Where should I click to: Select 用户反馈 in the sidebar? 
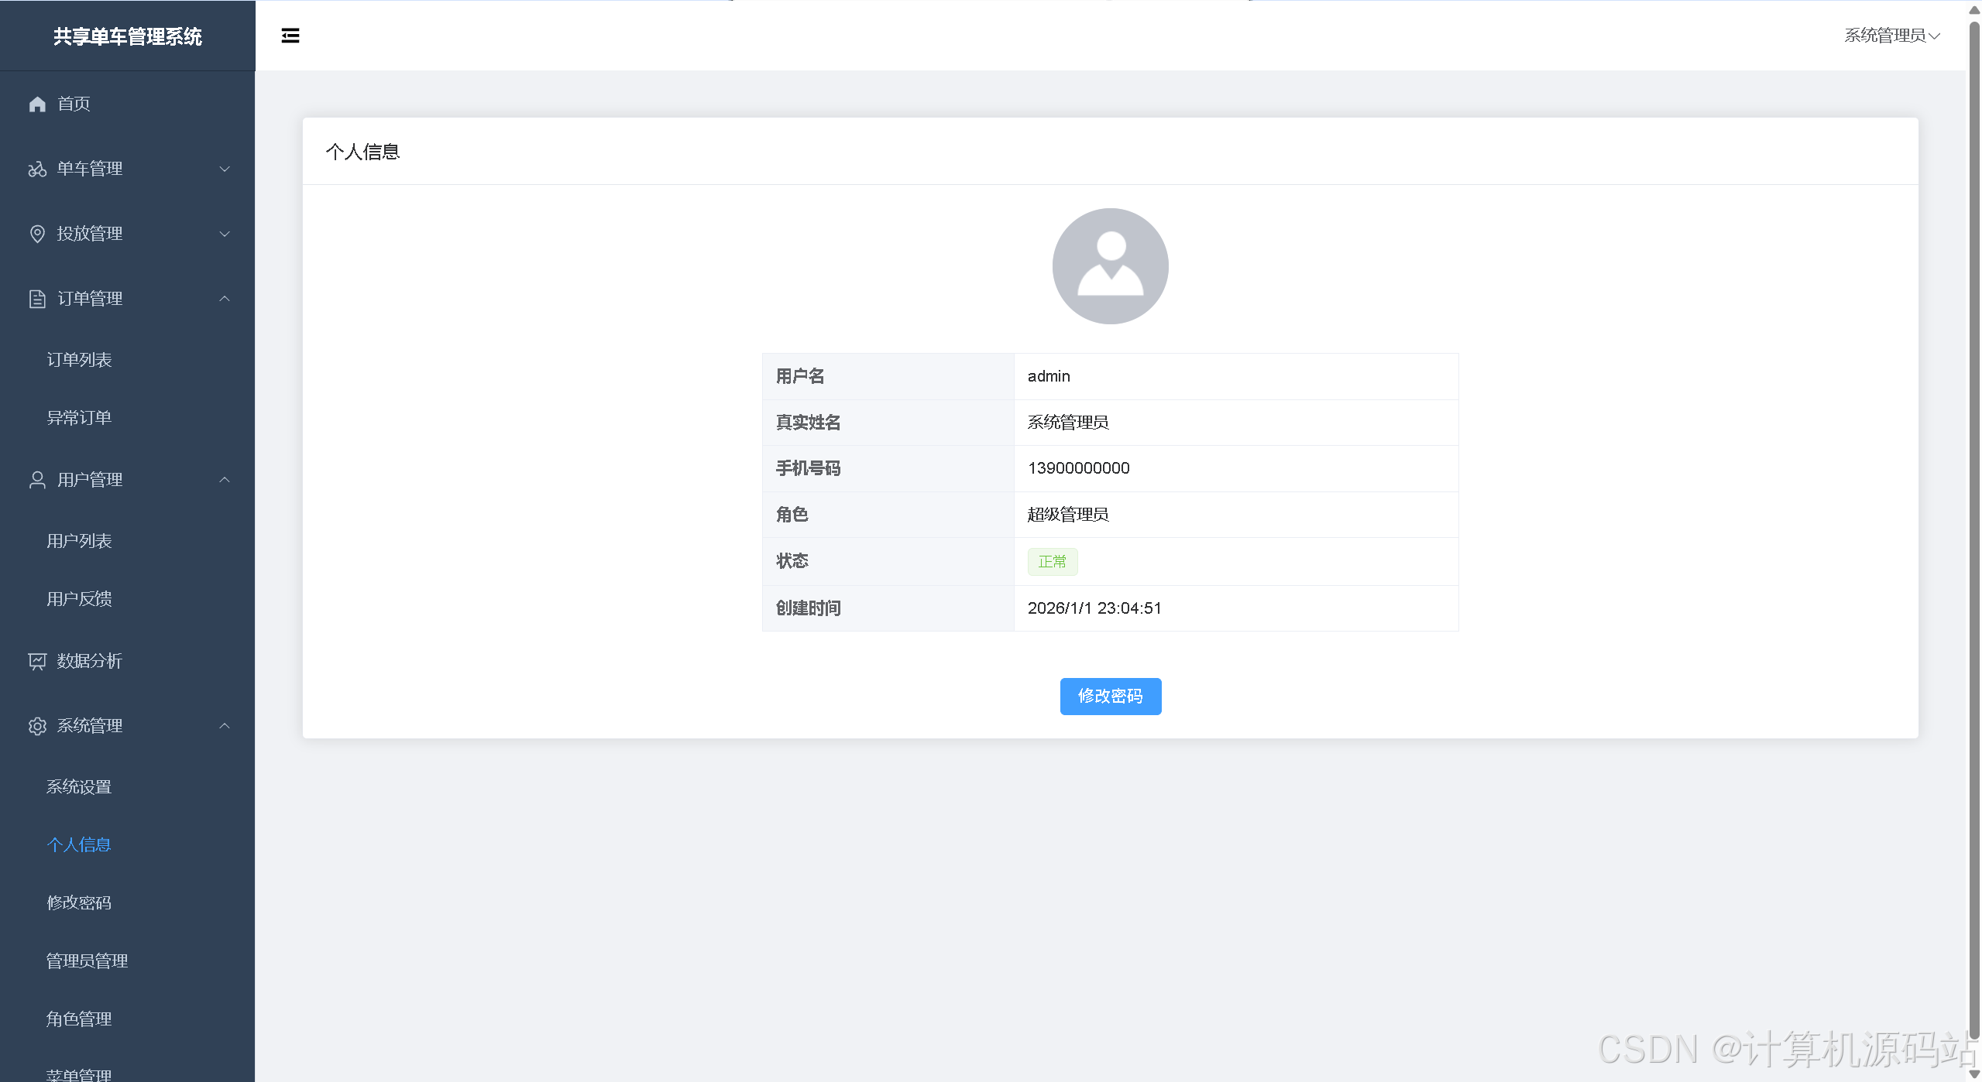[79, 599]
